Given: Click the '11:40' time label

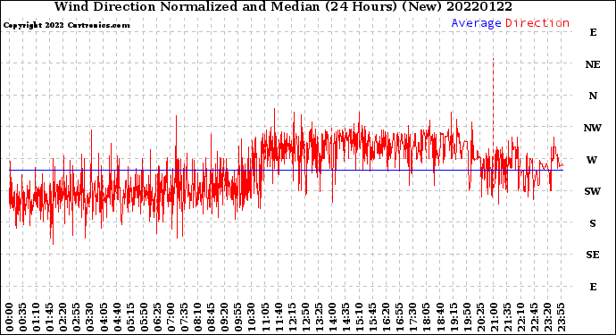Looking at the screenshot, I should (x=279, y=318).
